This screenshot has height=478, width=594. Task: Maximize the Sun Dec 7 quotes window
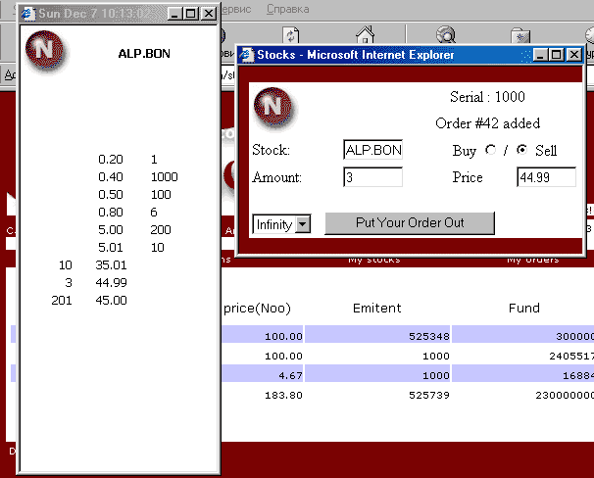coord(190,14)
